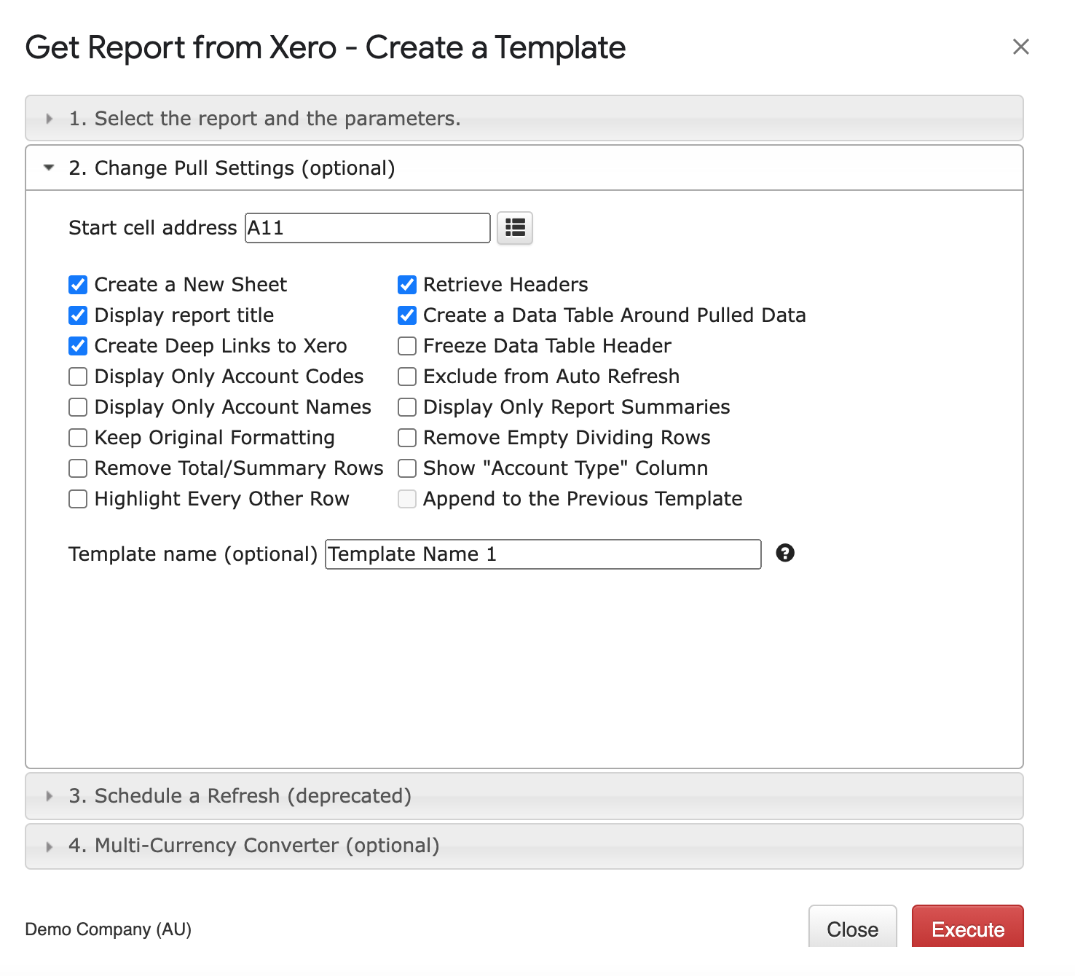Viewport: 1075px width, 976px height.
Task: Uncheck Create Deep Links to Xero
Action: (x=78, y=346)
